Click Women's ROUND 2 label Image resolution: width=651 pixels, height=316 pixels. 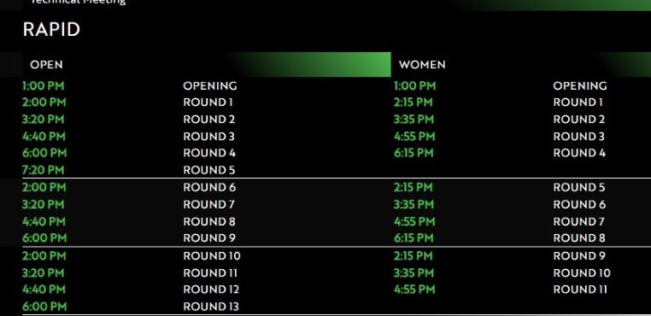tap(578, 120)
